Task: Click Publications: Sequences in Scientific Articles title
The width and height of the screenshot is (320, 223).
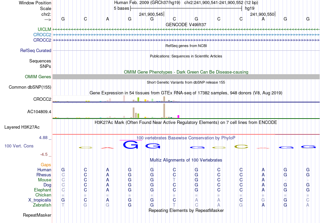Action: pos(186,56)
